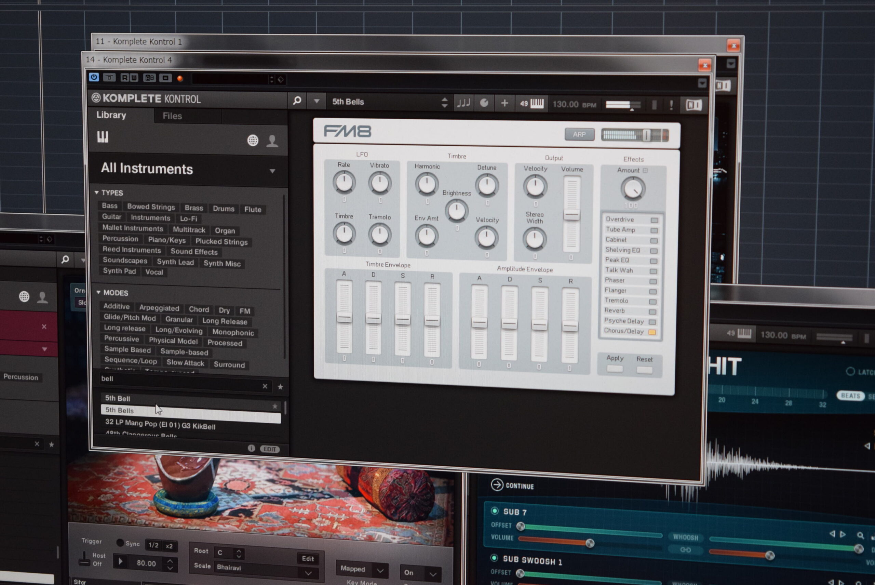The image size is (875, 585).
Task: Toggle the Cabinet effect checkbox
Action: coord(654,241)
